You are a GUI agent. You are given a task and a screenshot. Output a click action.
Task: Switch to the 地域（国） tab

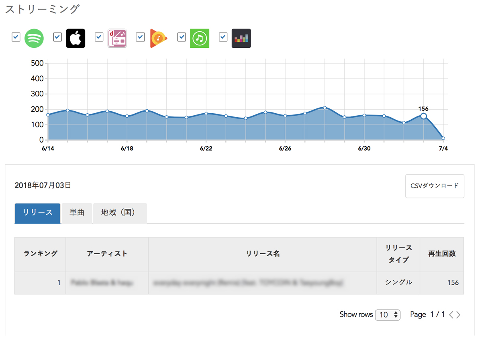tap(120, 213)
